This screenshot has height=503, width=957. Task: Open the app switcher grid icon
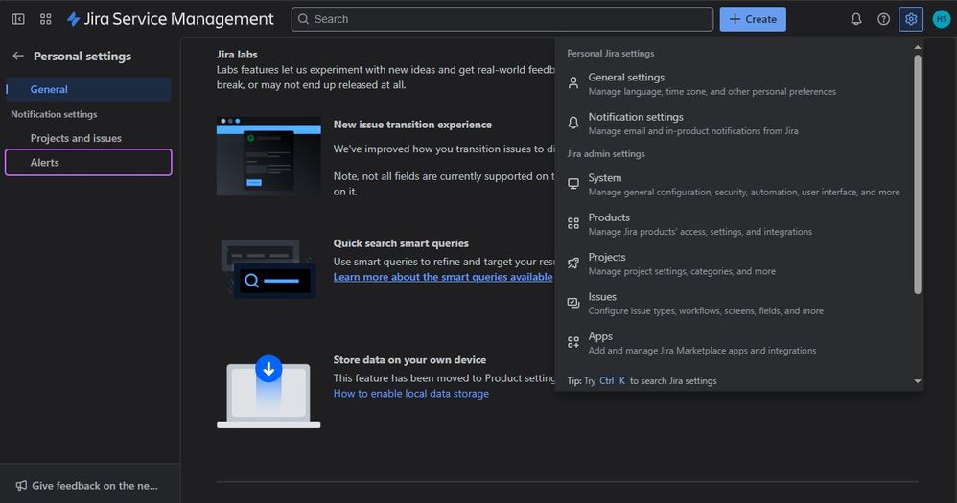46,19
